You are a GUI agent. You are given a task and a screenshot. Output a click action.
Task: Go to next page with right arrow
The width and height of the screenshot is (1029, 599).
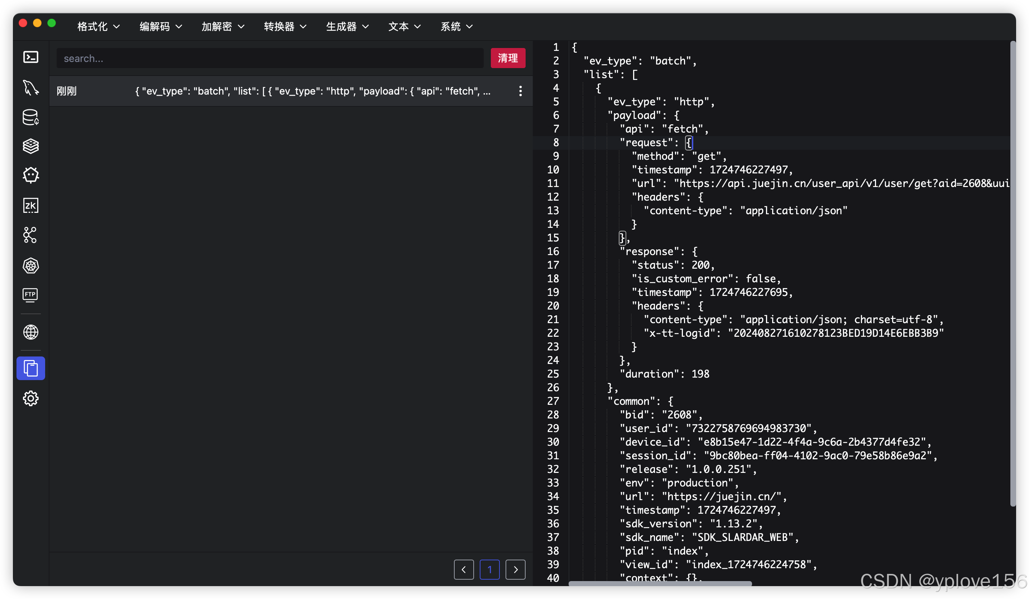[x=515, y=569]
